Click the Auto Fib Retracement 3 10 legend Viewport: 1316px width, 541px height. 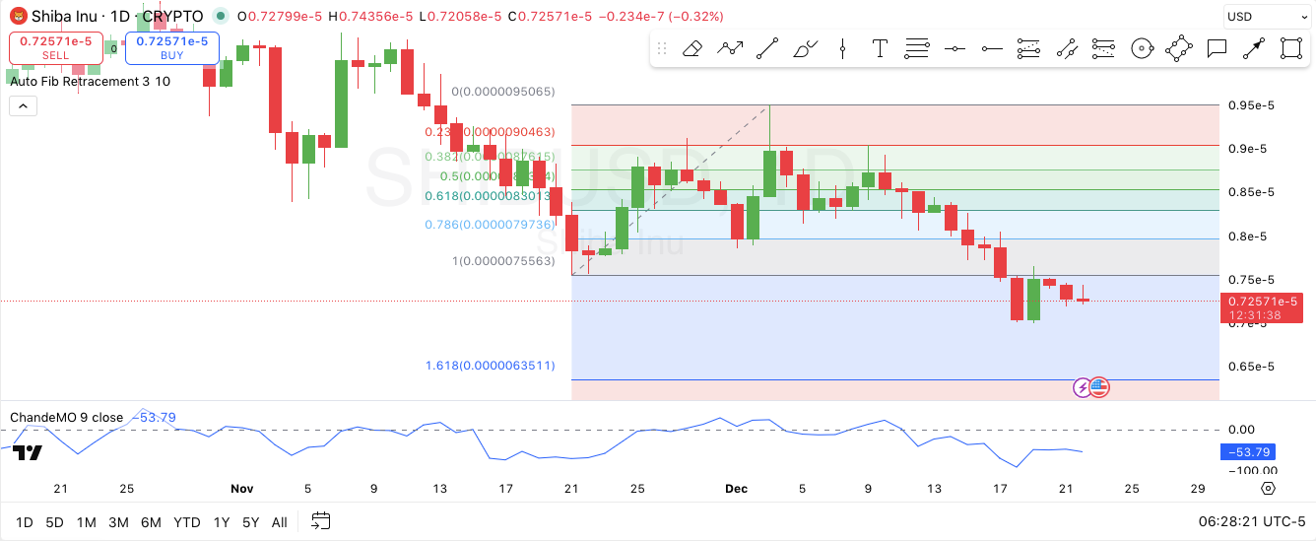click(90, 81)
